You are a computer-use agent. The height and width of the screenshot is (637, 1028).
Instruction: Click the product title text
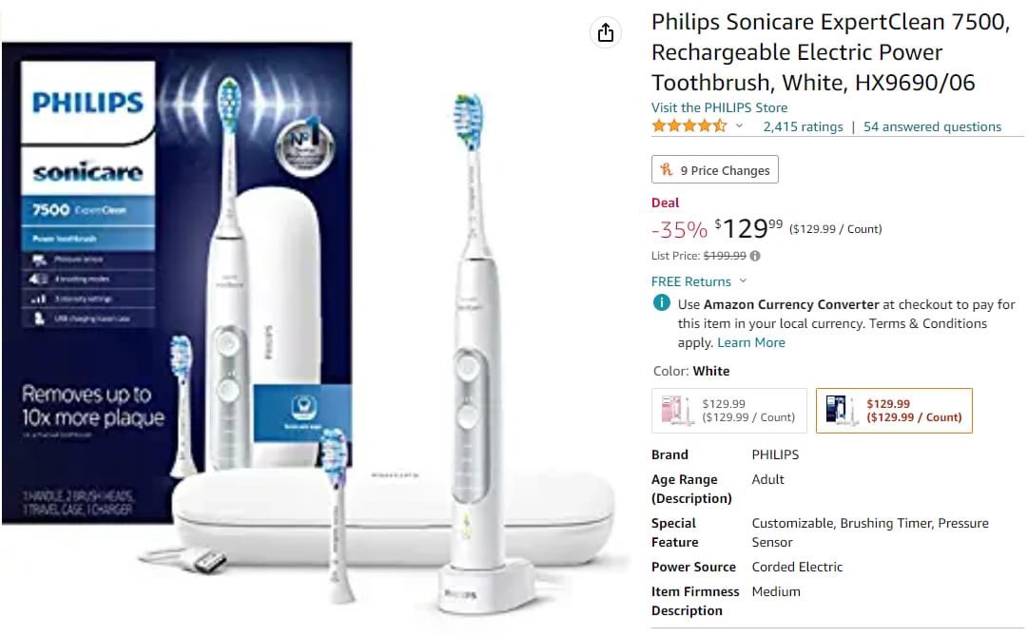(x=830, y=52)
